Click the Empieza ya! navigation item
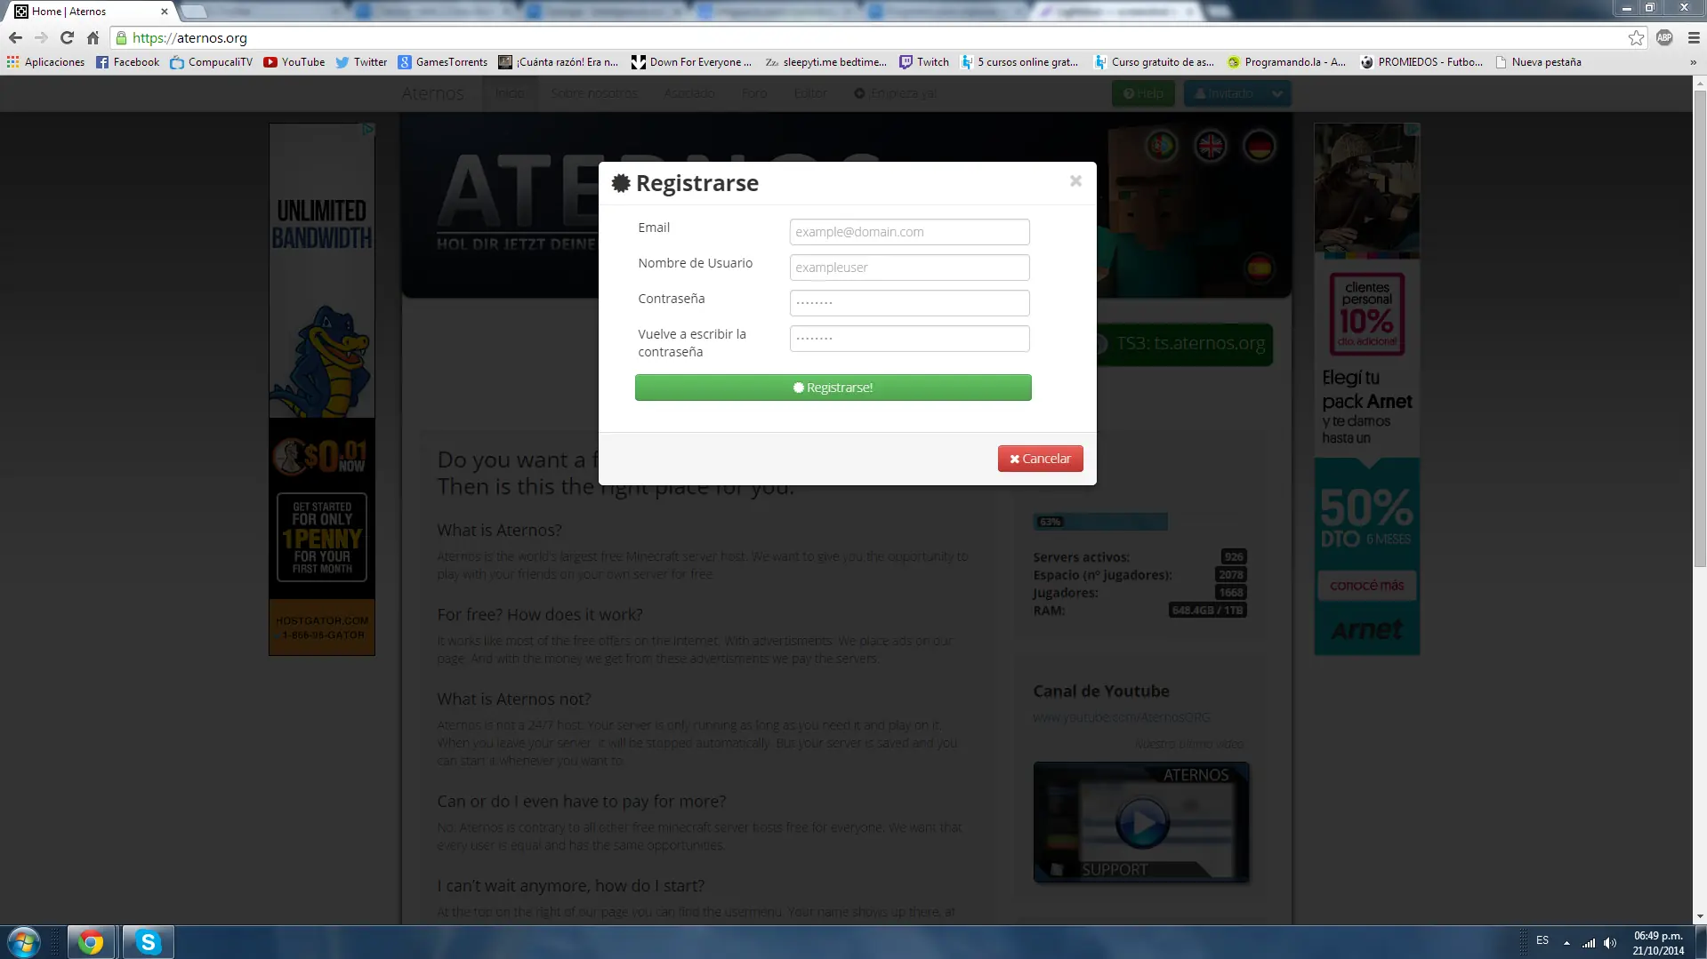 coord(895,93)
